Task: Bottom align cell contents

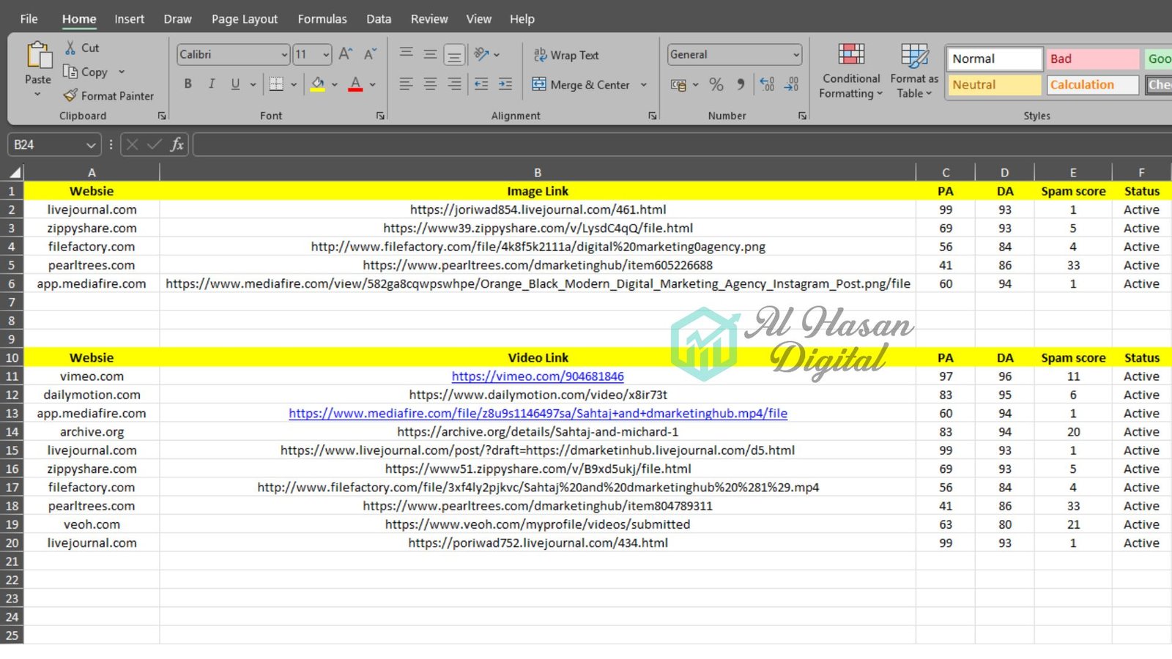Action: [x=454, y=55]
